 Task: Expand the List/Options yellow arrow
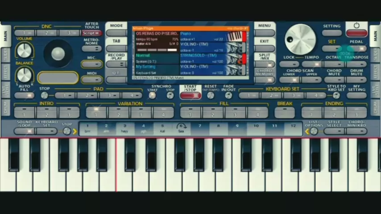point(307,131)
